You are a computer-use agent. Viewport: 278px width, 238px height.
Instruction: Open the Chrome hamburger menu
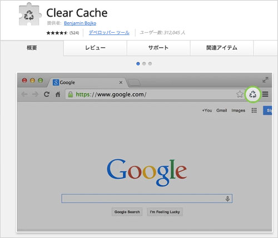tap(265, 94)
